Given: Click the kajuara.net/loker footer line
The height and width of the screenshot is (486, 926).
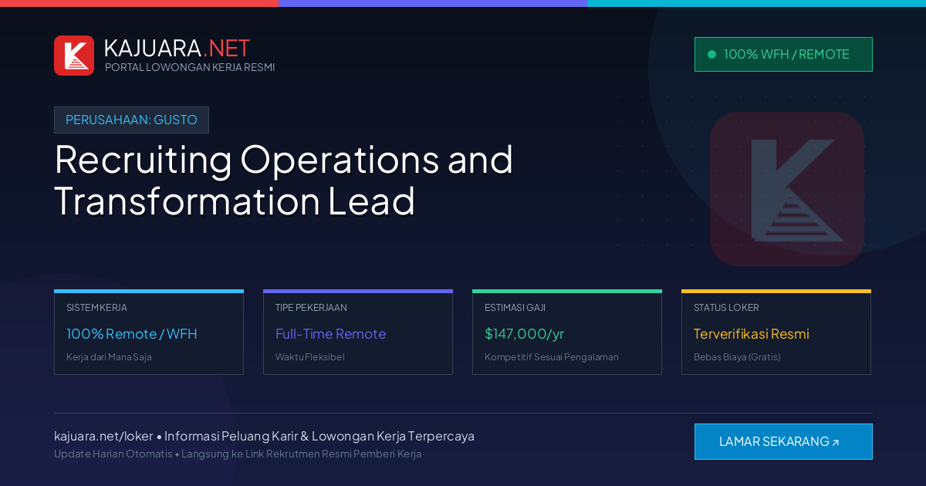Looking at the screenshot, I should point(264,436).
